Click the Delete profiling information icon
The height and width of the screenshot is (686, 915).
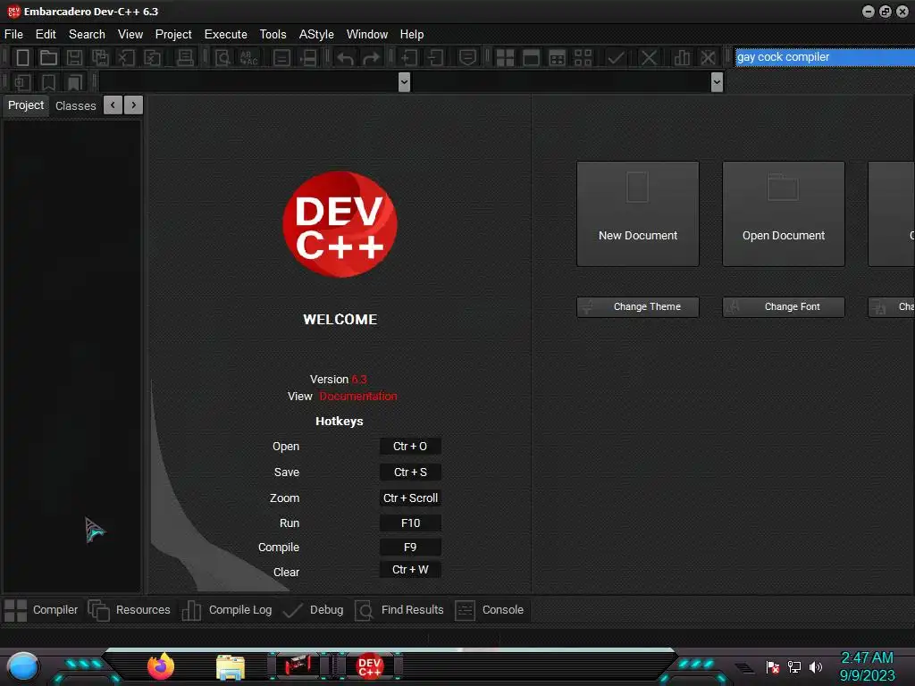tap(708, 57)
